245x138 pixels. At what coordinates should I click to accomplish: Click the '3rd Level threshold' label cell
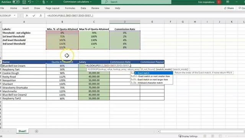[x=24, y=44]
